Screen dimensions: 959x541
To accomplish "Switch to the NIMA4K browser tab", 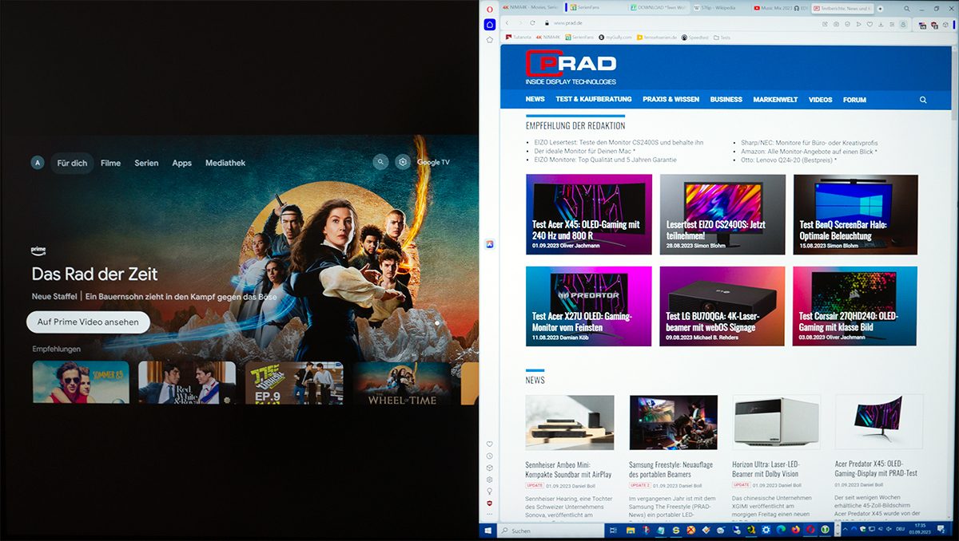I will (531, 8).
